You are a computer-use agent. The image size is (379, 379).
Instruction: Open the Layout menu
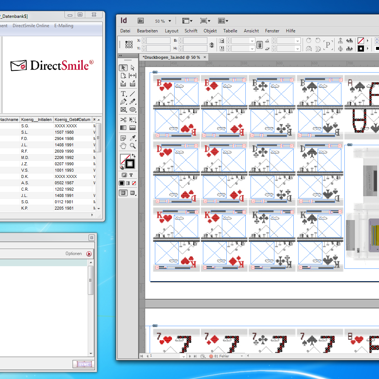172,31
